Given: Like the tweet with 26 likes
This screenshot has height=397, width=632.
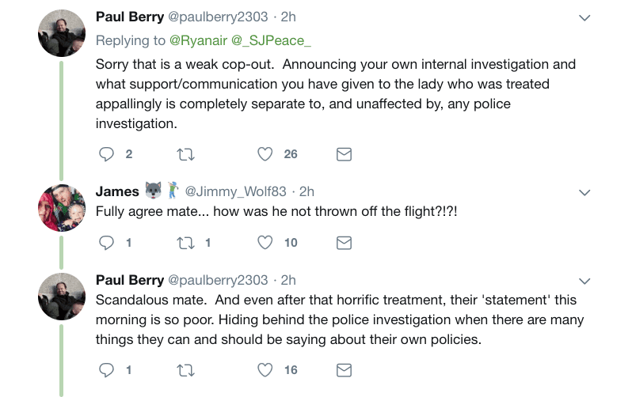Looking at the screenshot, I should coord(265,154).
